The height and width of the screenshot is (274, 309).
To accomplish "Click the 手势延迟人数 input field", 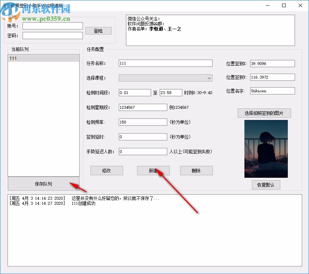I will click(143, 152).
